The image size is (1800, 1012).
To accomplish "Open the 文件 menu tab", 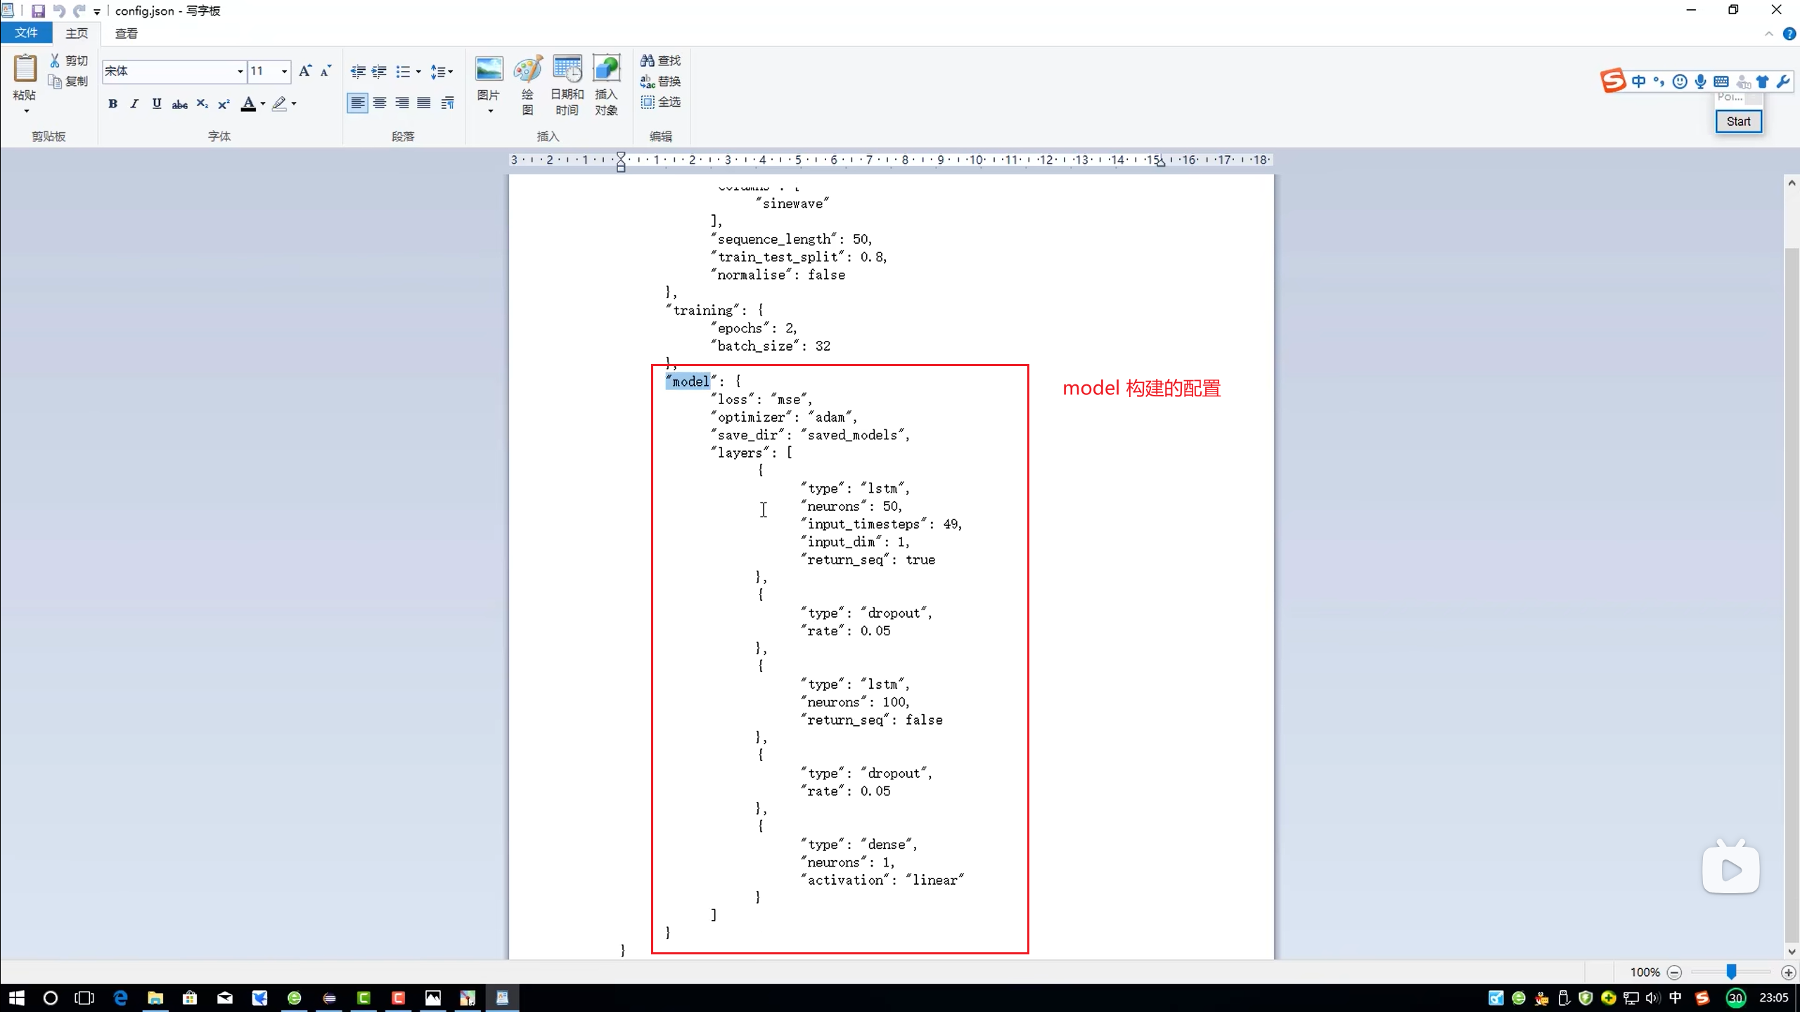I will pos(26,32).
